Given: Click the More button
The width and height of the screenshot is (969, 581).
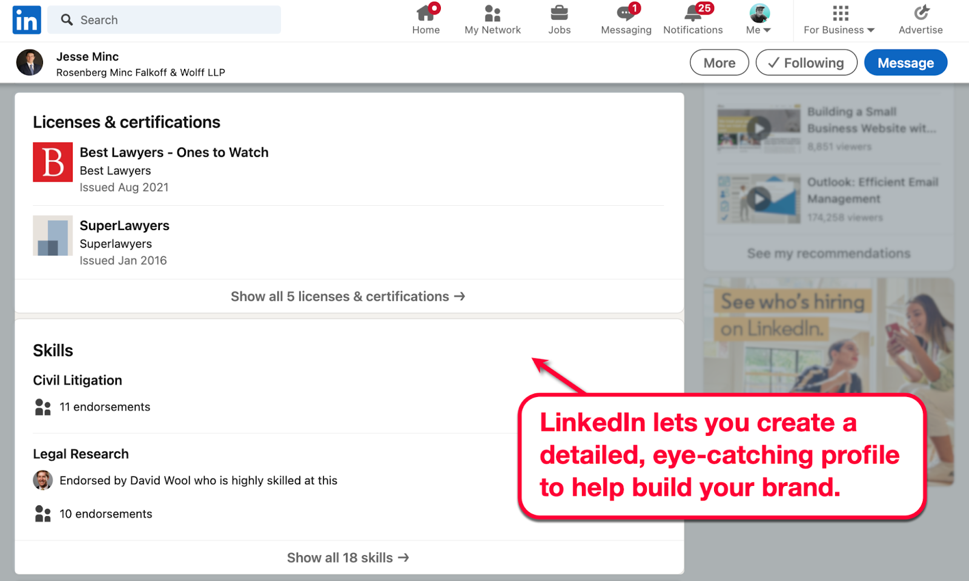Looking at the screenshot, I should [719, 63].
